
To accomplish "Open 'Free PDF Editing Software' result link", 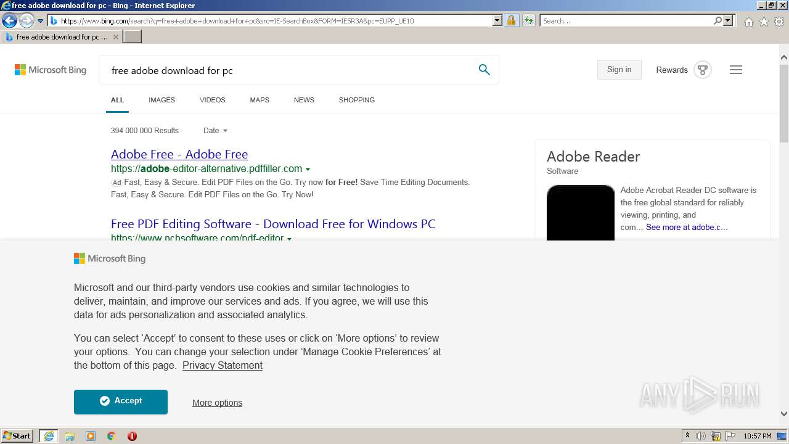I will coord(273,224).
